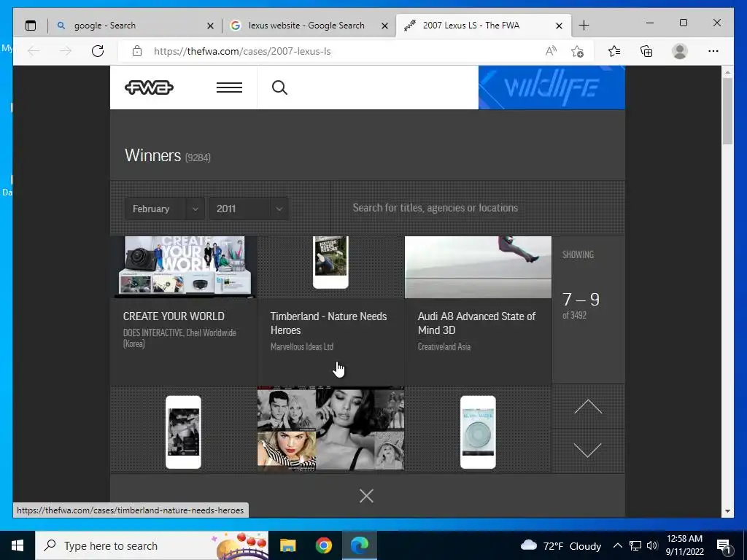Click Microsoft Edge taskbar icon
Screen dimensions: 747x560
click(x=360, y=545)
